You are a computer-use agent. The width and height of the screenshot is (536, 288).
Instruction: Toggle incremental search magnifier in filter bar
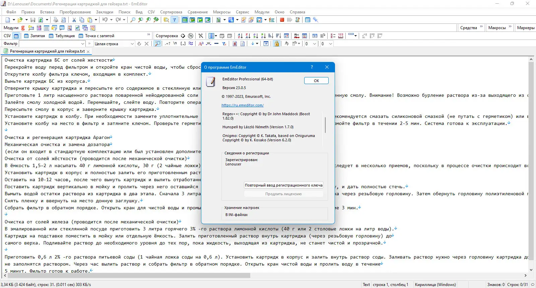pos(157,44)
